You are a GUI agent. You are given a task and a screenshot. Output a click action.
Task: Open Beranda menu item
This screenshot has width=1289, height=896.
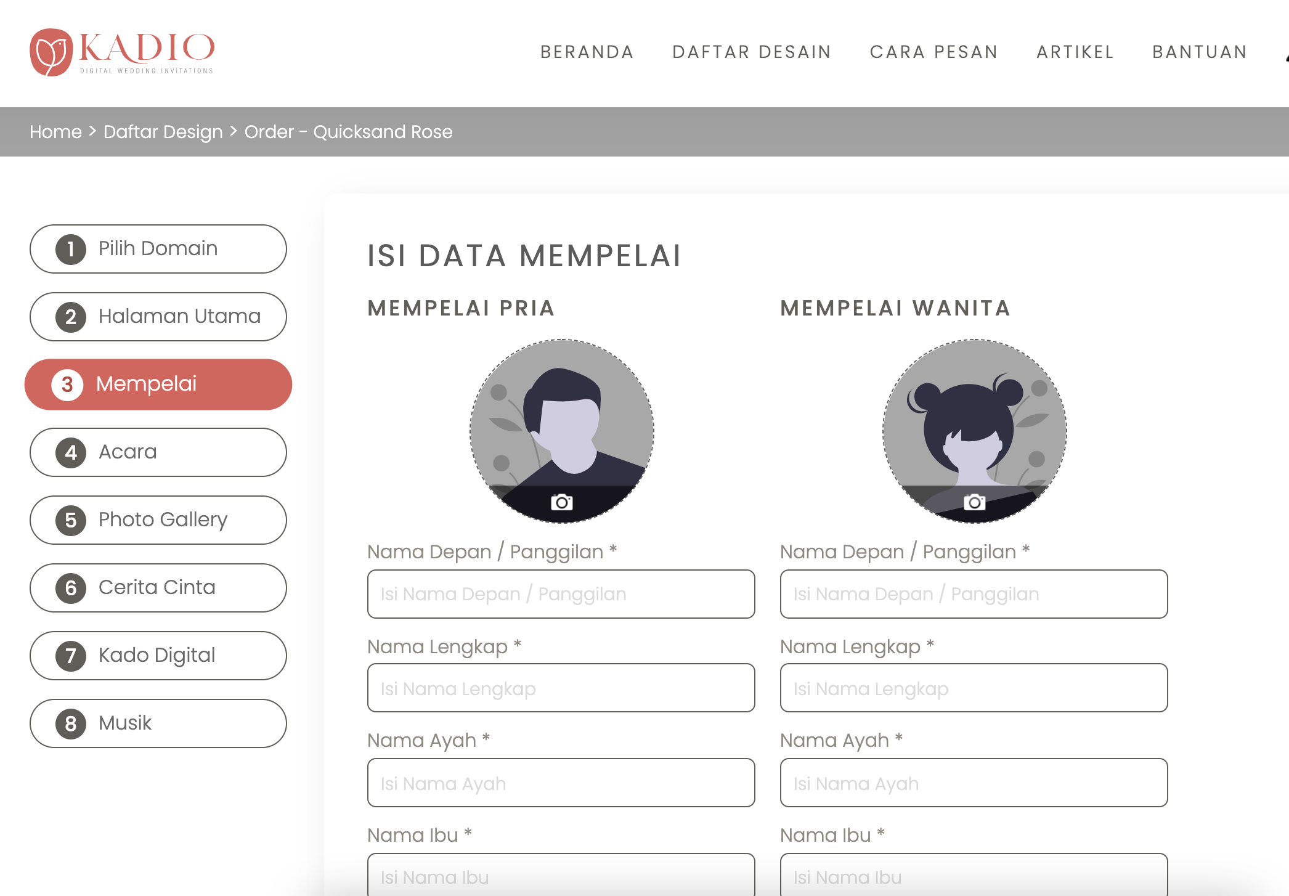coord(587,52)
